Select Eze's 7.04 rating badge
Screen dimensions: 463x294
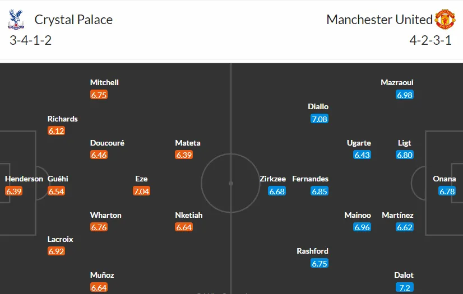pos(141,191)
